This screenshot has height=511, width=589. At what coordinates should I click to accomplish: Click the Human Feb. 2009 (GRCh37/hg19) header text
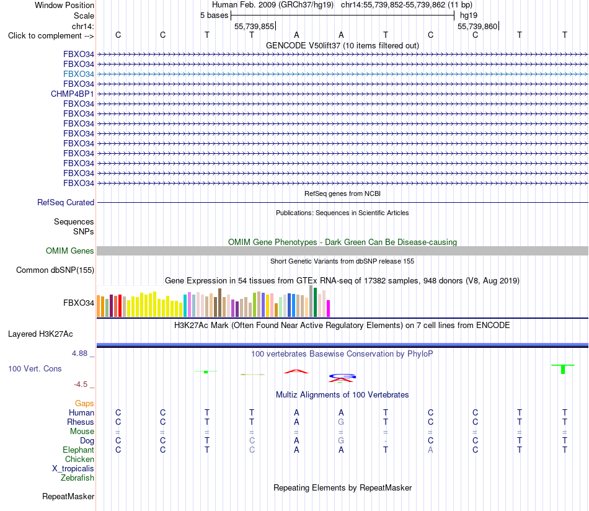pyautogui.click(x=273, y=5)
